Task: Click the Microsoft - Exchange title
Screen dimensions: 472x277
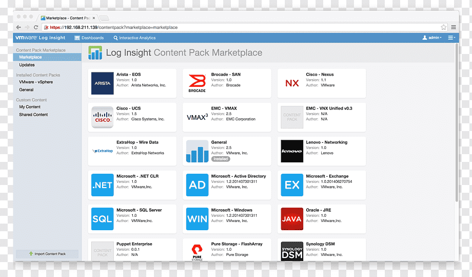Action: click(327, 176)
